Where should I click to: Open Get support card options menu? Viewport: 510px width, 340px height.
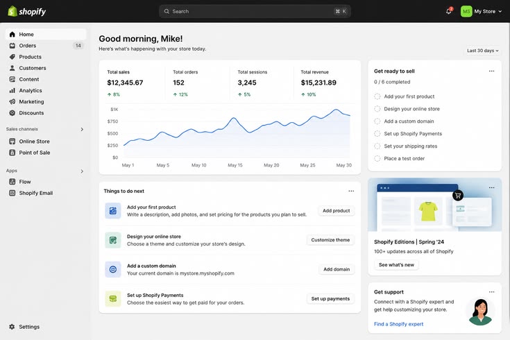[x=491, y=292]
